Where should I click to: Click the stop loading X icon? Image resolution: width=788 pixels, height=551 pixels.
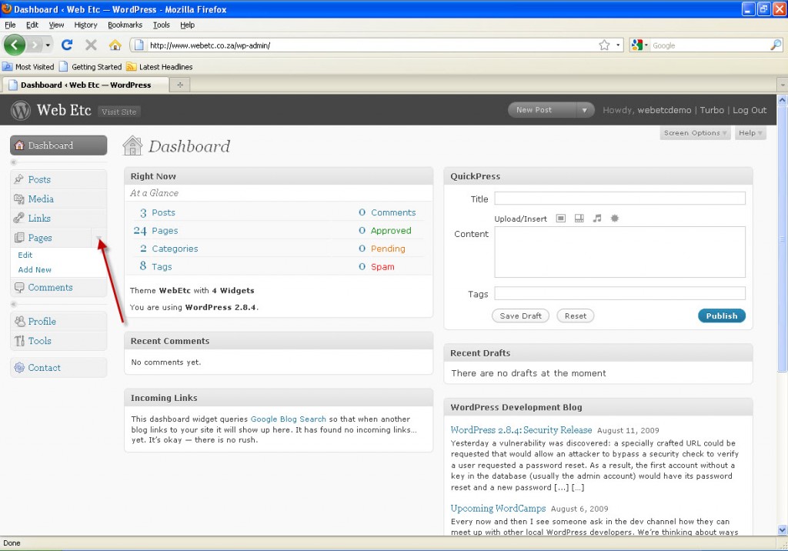[91, 45]
